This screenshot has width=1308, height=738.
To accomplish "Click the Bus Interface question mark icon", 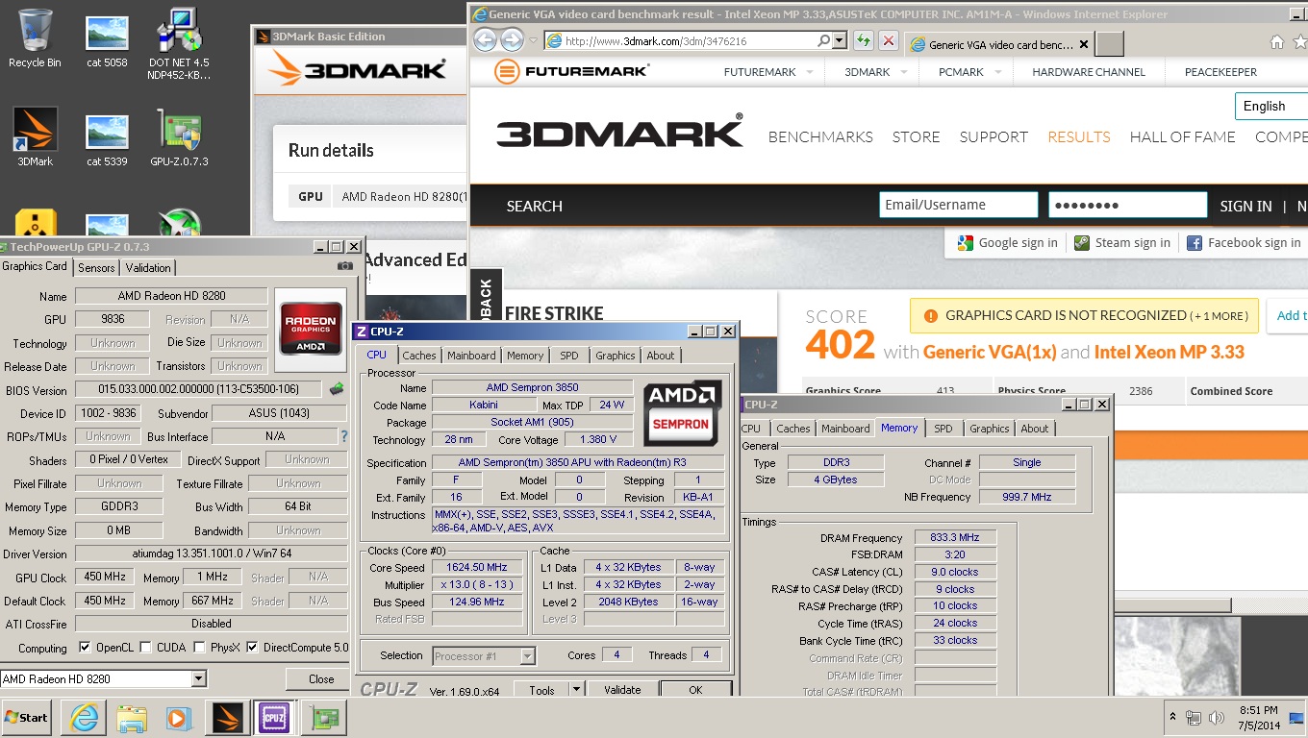I will [343, 436].
